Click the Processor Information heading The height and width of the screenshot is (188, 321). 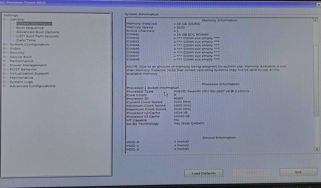click(221, 84)
